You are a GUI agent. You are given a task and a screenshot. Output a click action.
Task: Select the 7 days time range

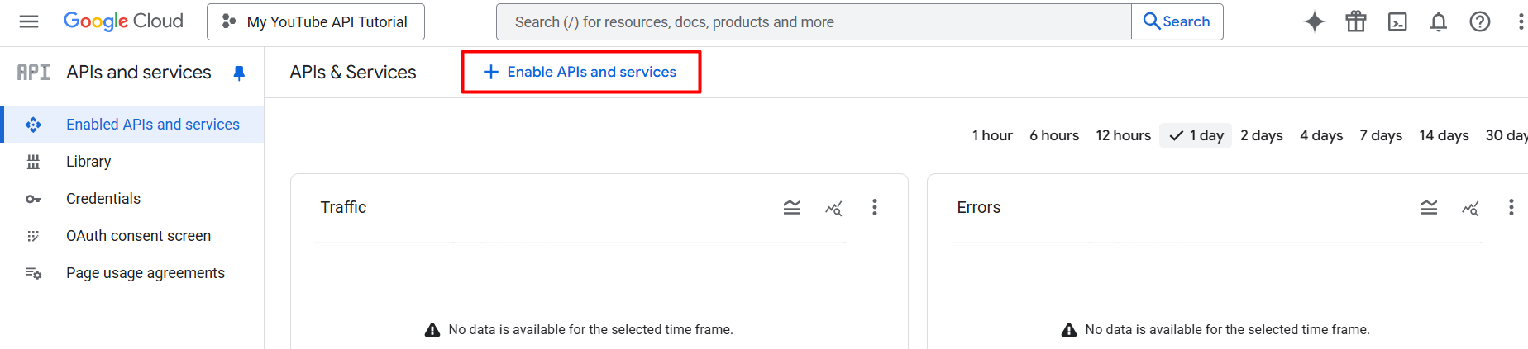1381,135
